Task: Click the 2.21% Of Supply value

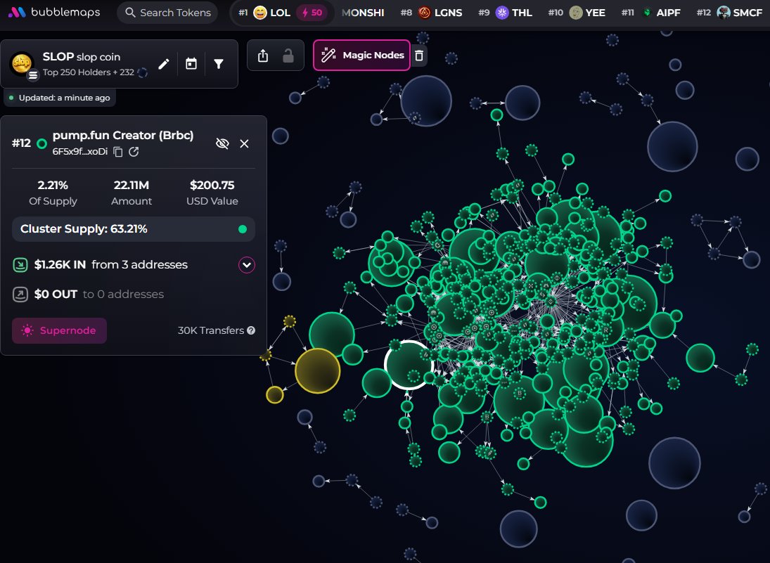Action: (53, 185)
